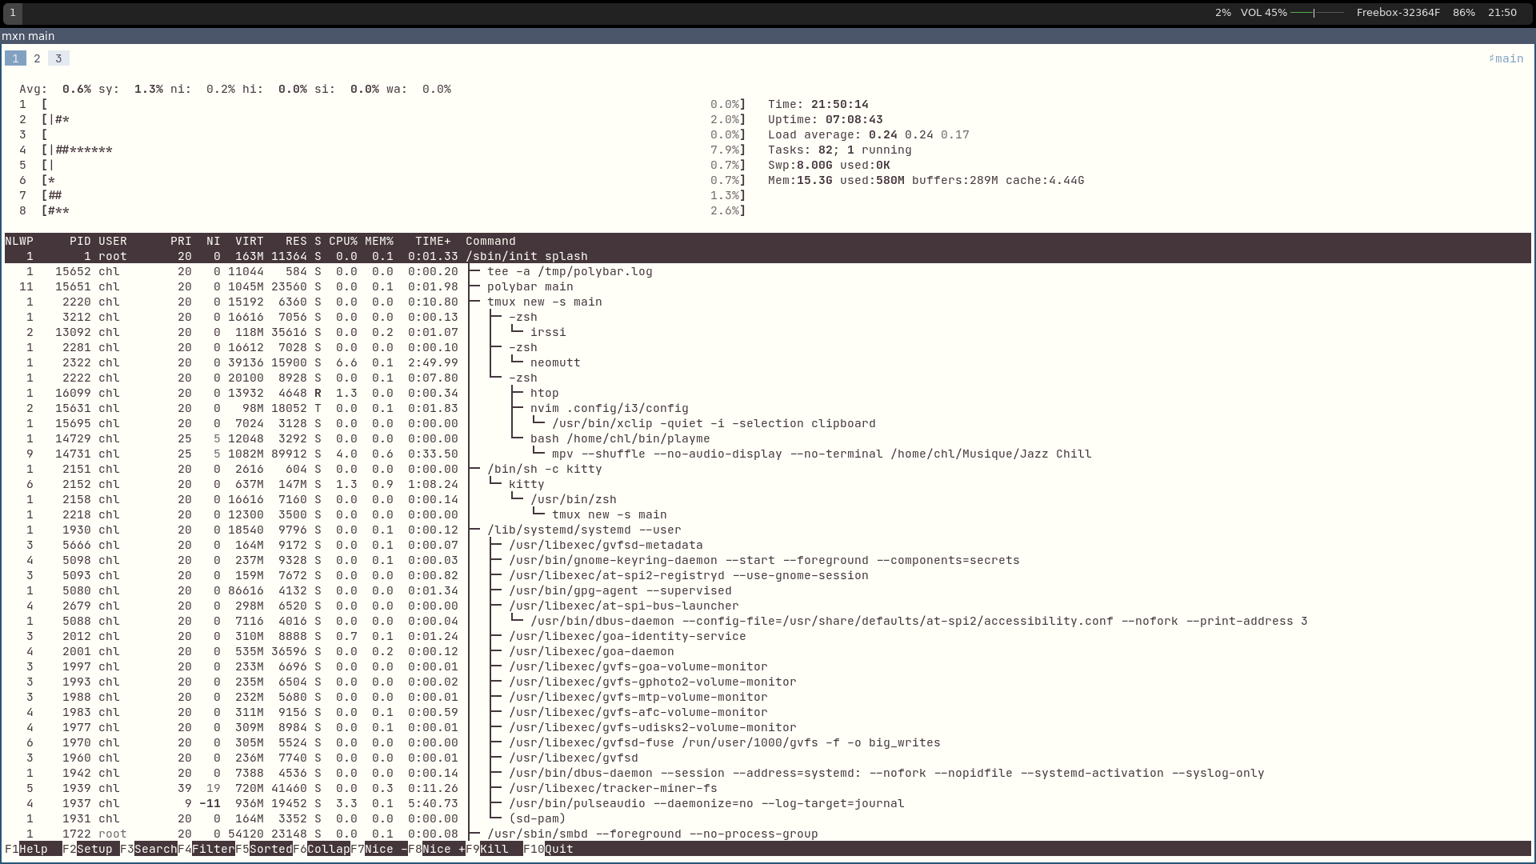This screenshot has height=864, width=1536.
Task: Select the /lib/systemd/systemd --user tree row
Action: point(584,530)
